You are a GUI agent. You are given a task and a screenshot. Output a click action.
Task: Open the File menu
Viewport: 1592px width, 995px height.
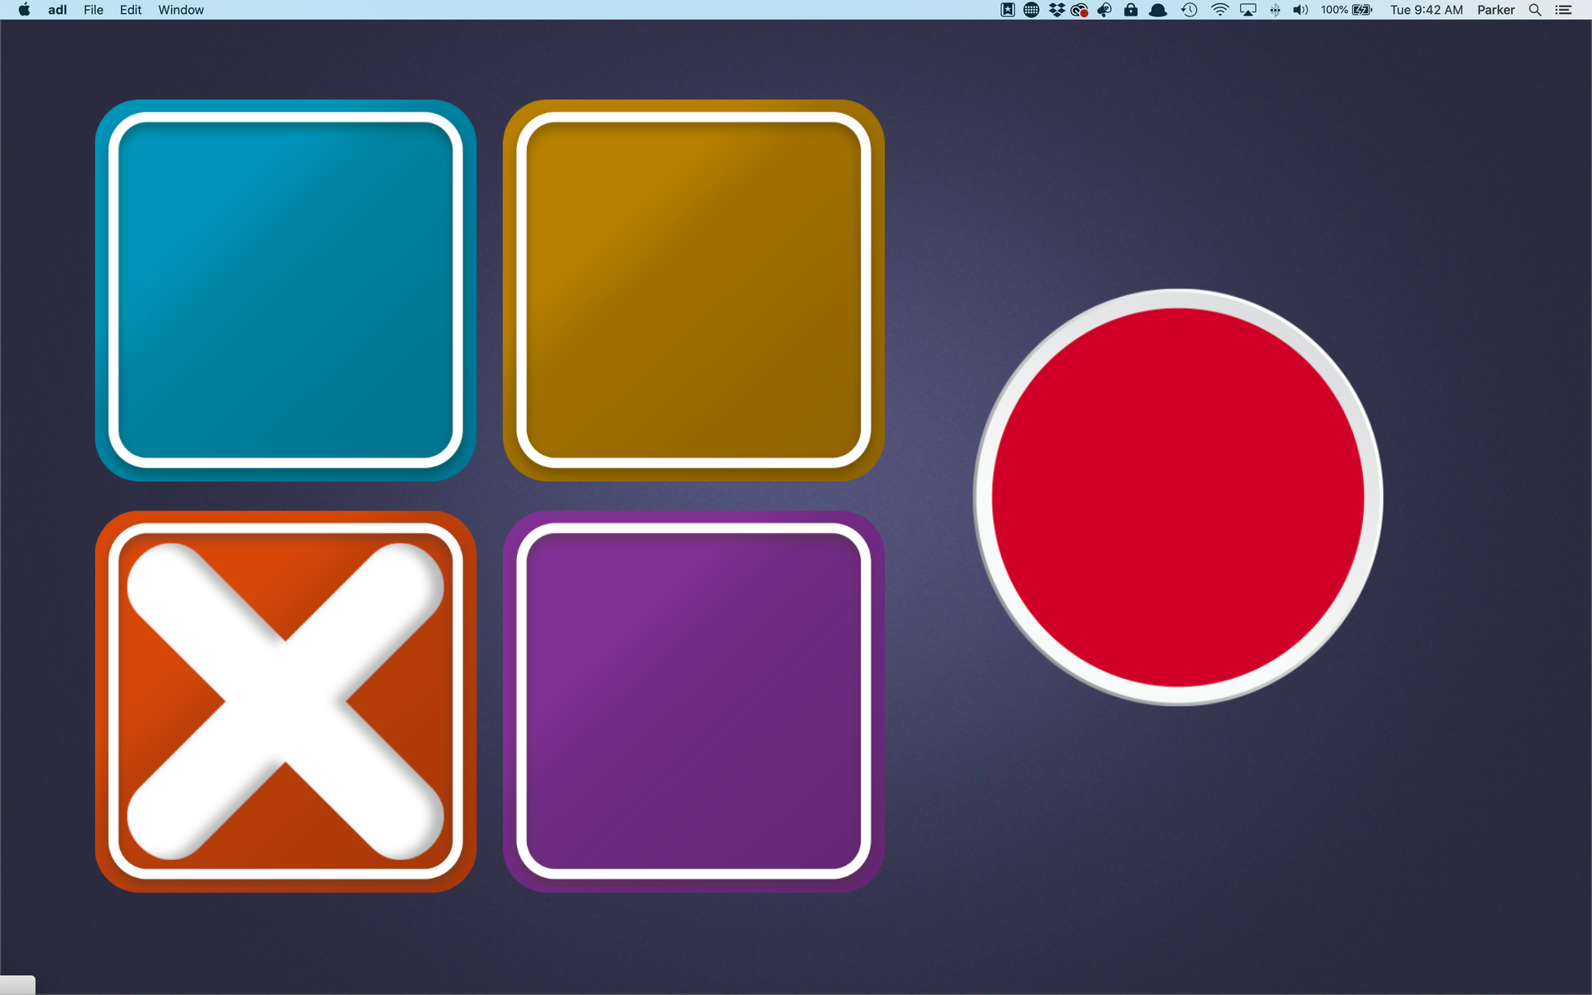click(x=93, y=10)
